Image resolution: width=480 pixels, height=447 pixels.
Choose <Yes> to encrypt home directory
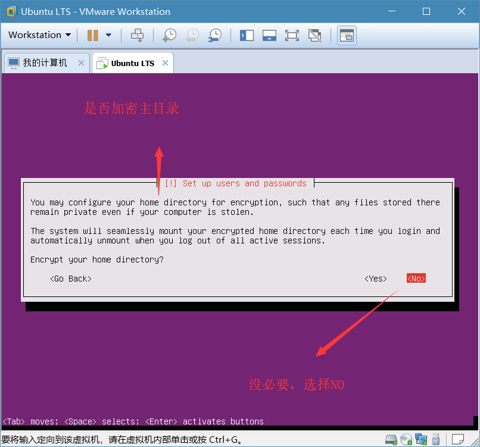(x=376, y=279)
